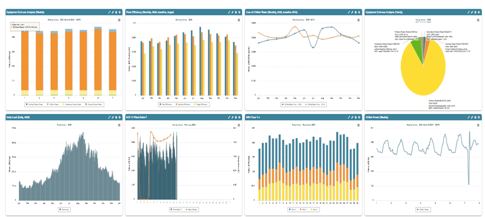Viewport: 485px width, 217px height.
Task: Delete the Plant Efficiency widget via the trash icon
Action: click(236, 12)
